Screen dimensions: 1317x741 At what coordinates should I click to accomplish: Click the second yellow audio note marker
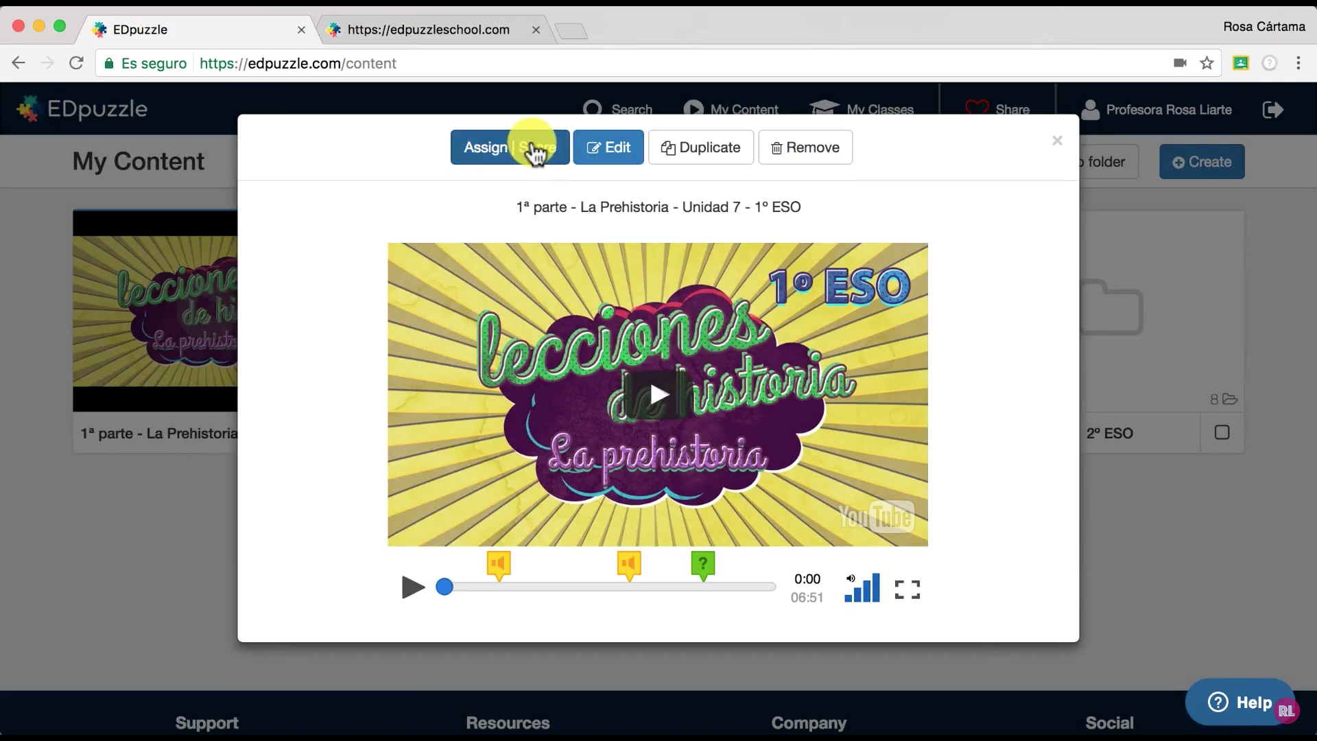[628, 565]
